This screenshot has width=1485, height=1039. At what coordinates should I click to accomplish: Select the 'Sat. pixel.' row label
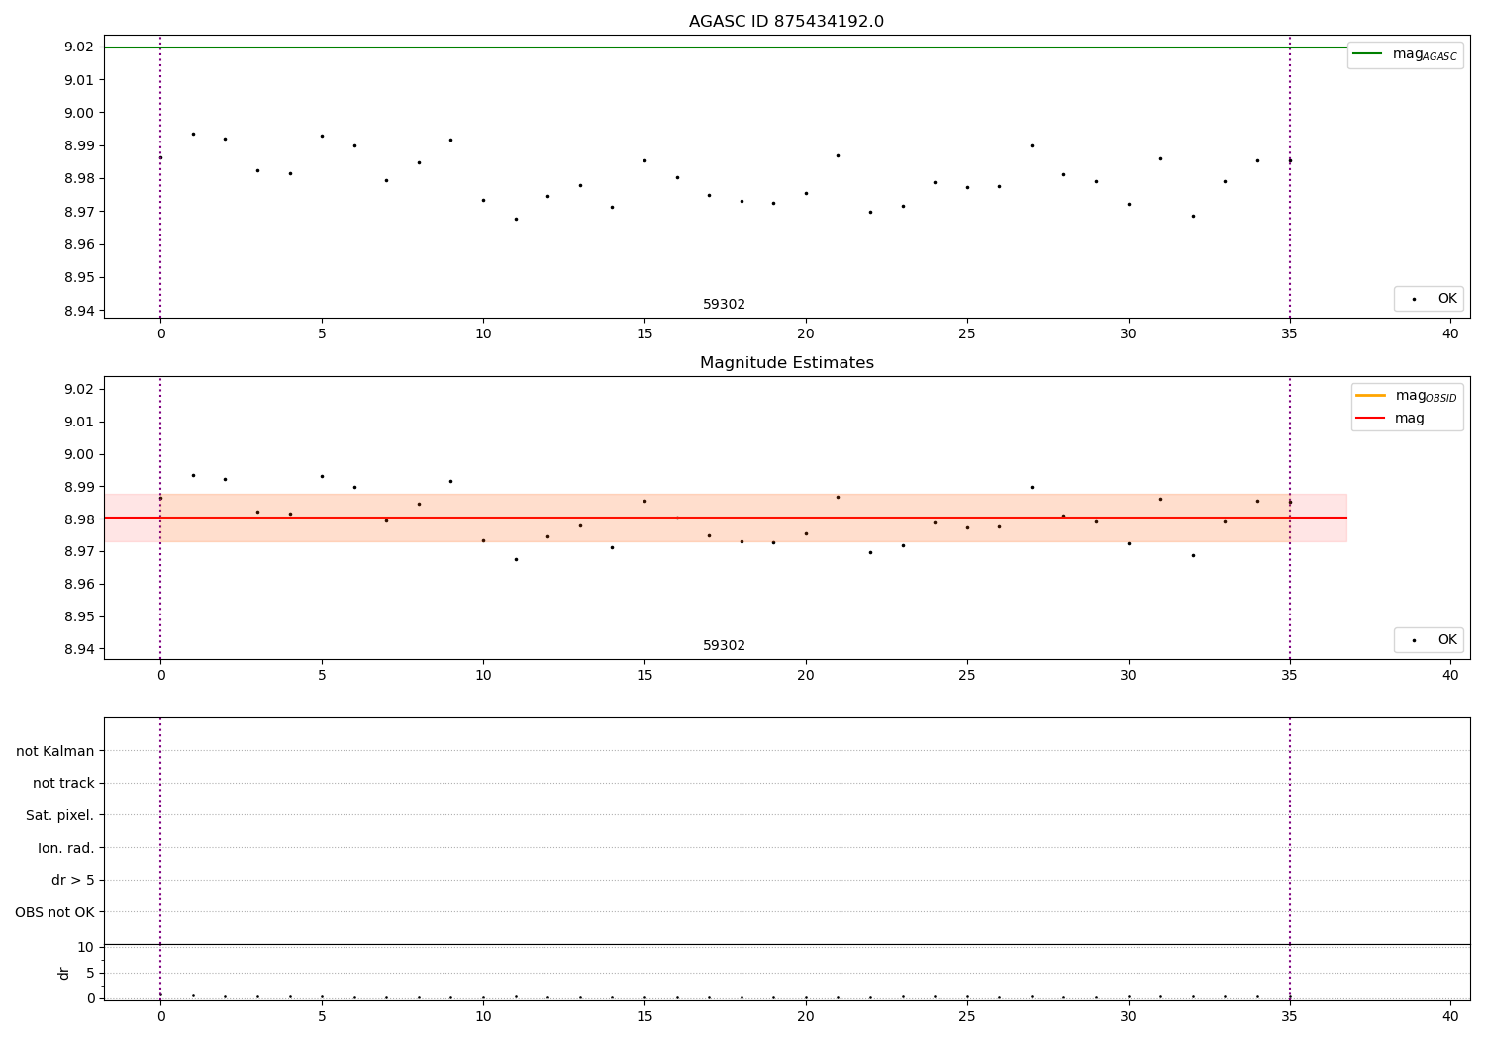tap(60, 816)
